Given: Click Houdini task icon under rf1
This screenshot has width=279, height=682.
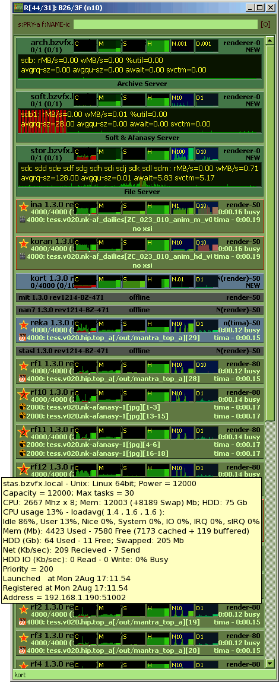Looking at the screenshot, I should [22, 379].
